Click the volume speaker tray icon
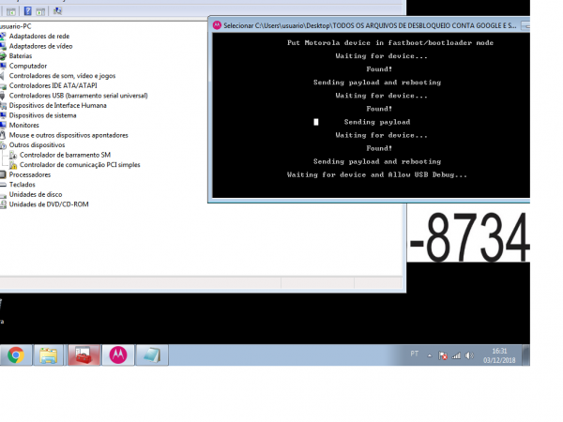The image size is (563, 422). (x=469, y=355)
